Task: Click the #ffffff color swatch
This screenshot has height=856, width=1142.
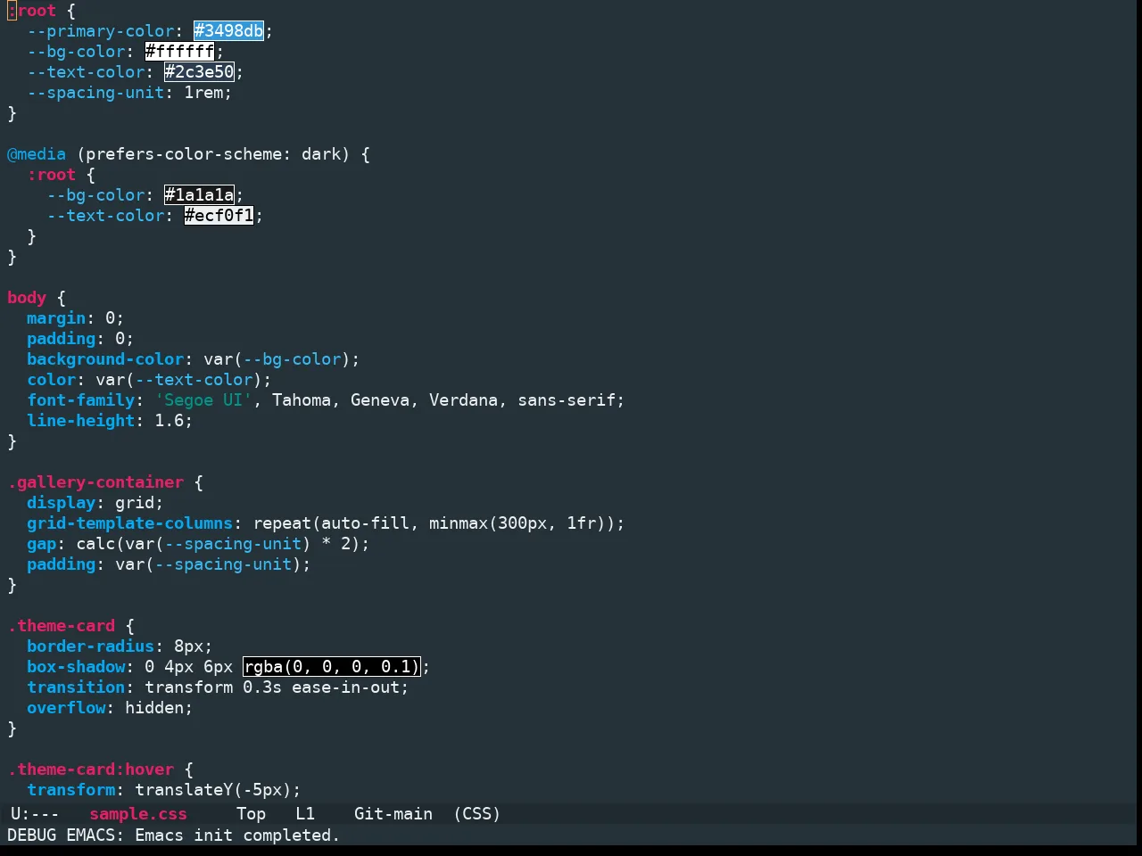Action: pos(180,52)
